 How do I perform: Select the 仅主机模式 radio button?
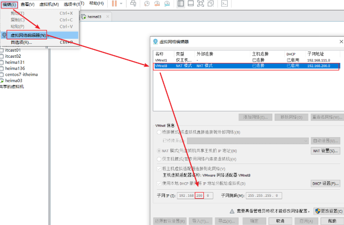pos(159,159)
